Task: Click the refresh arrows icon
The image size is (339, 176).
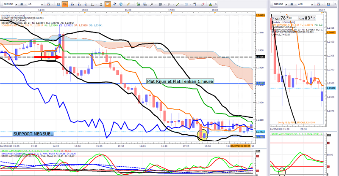Action: pos(114,4)
